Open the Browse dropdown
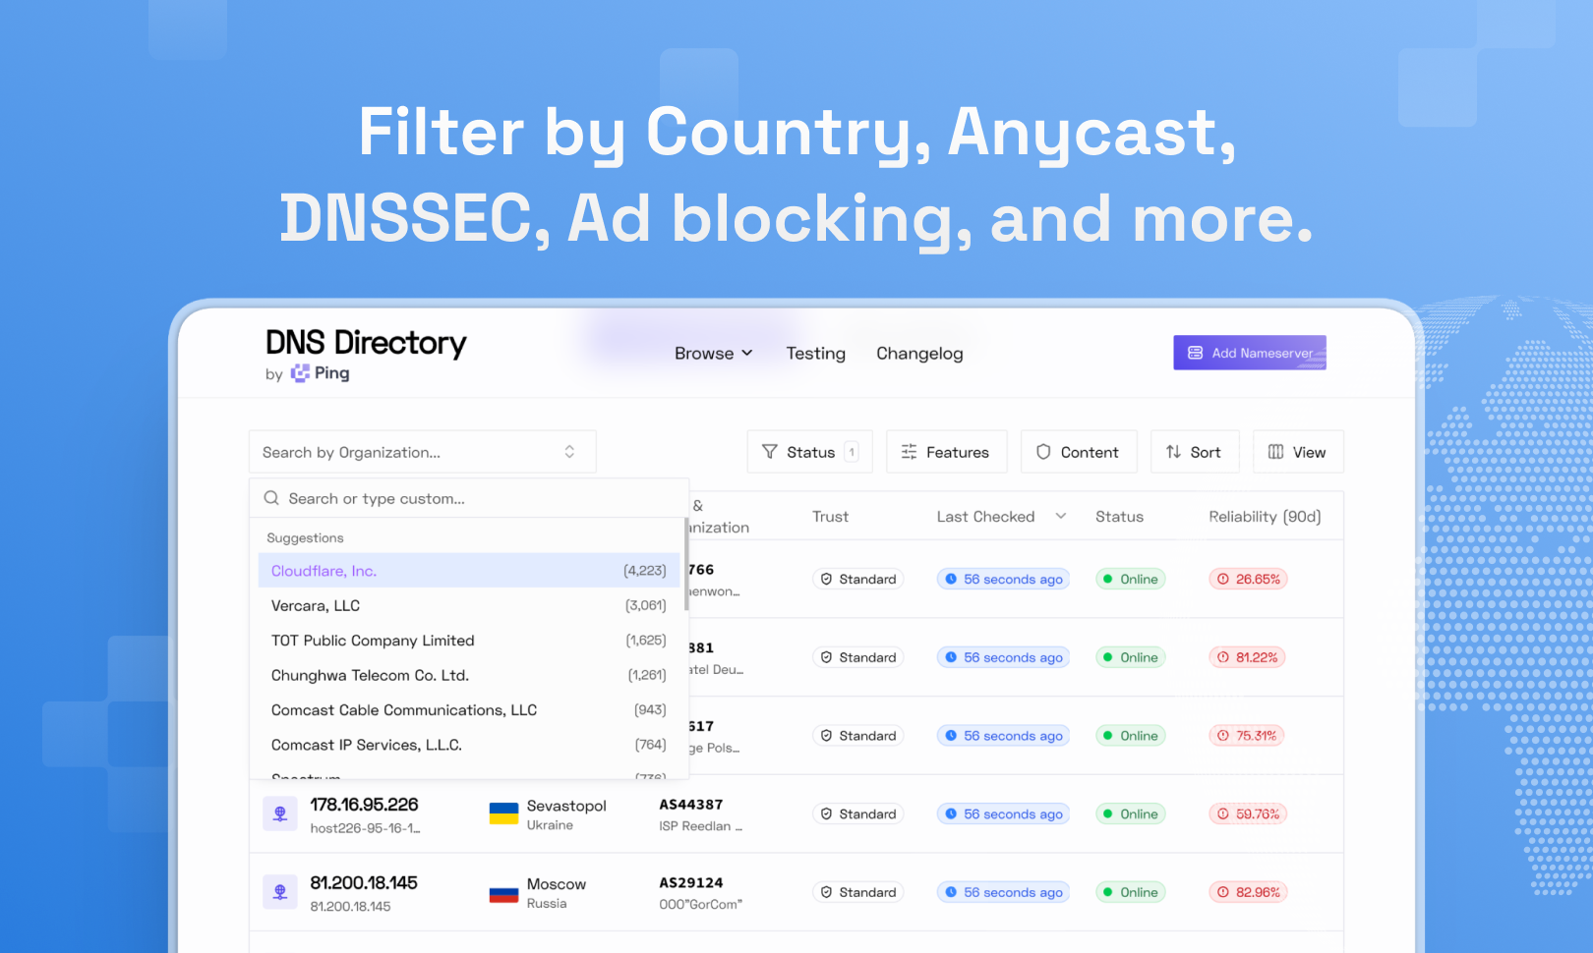Viewport: 1593px width, 953px height. 712,353
